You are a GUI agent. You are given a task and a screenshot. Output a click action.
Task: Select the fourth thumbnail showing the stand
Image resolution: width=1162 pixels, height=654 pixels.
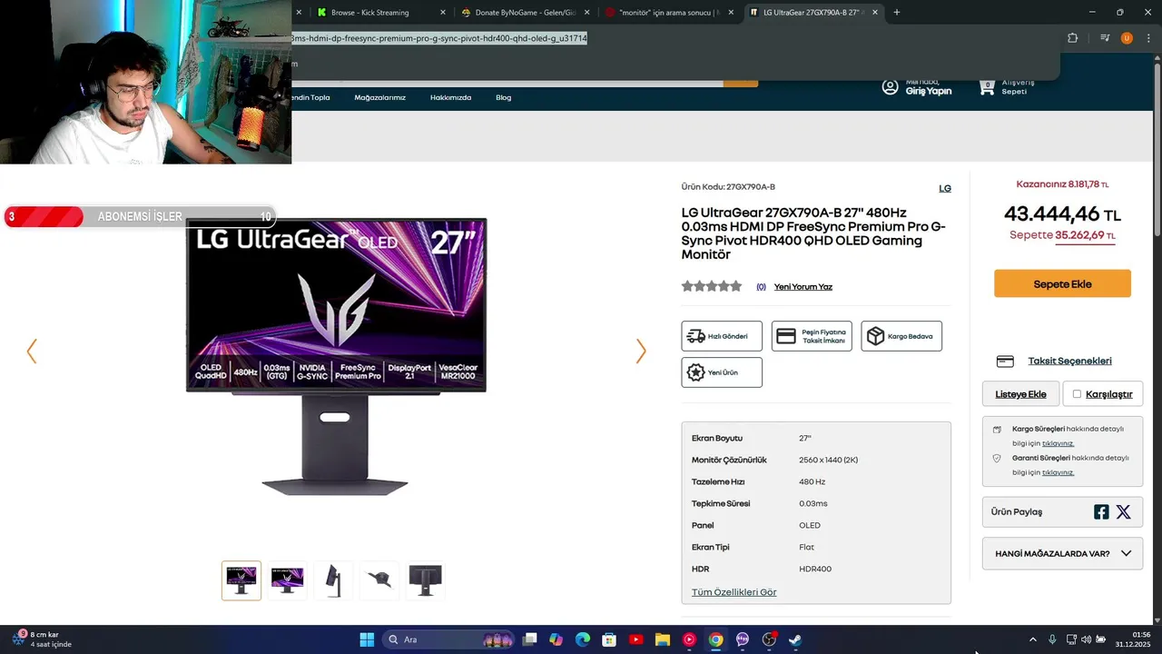pyautogui.click(x=379, y=580)
